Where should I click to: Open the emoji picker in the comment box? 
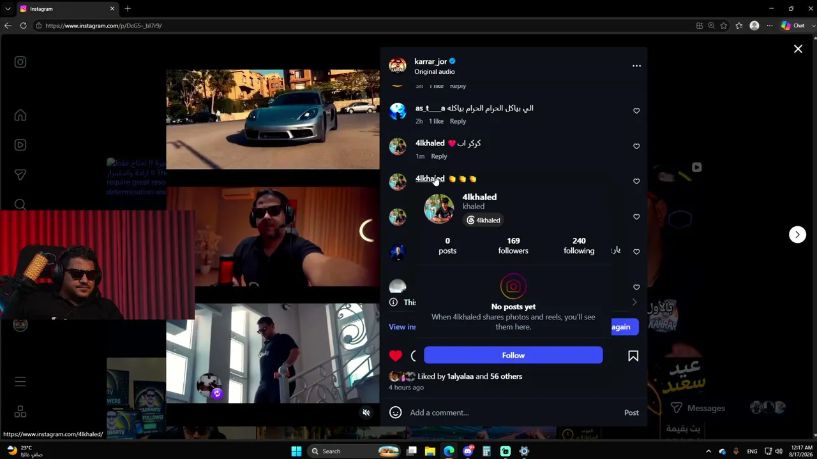396,412
